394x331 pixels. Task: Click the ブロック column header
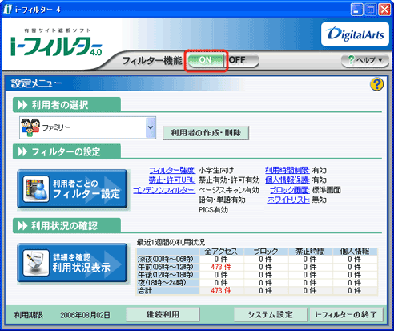point(266,252)
